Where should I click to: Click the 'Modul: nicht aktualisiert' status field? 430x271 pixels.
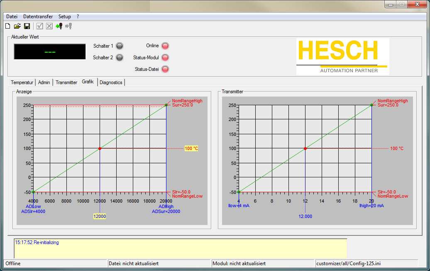(263, 264)
